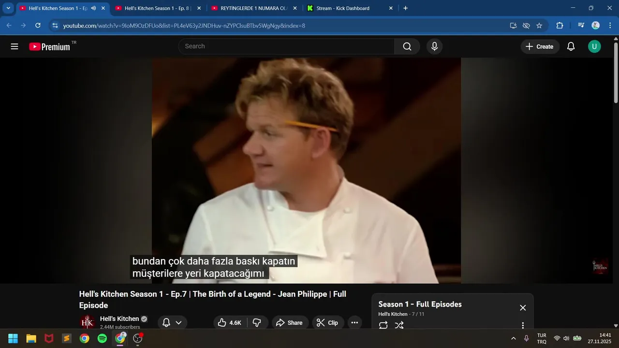Expand subscription notification bell dropdown
The width and height of the screenshot is (619, 348).
[172, 323]
